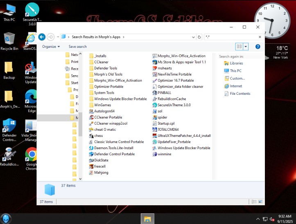Search again in Libraries
The height and width of the screenshot is (224, 296).
(x=233, y=63)
